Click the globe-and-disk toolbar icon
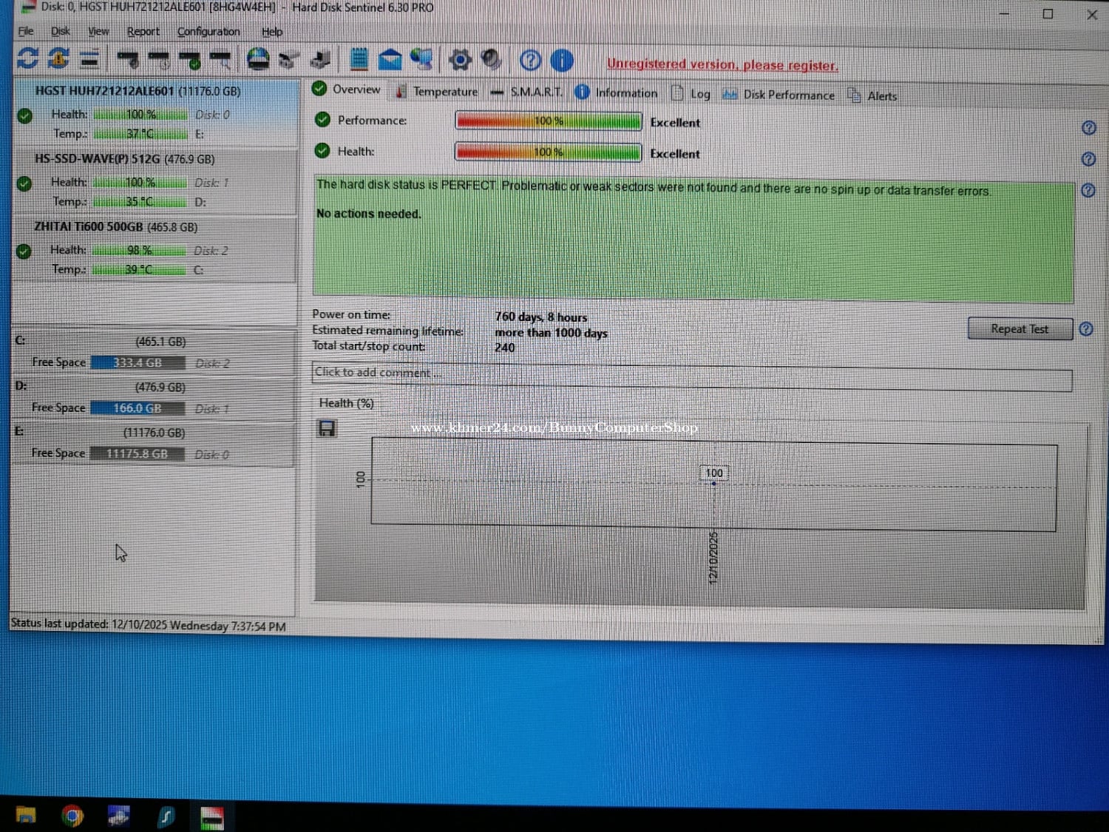The image size is (1109, 832). point(258,58)
